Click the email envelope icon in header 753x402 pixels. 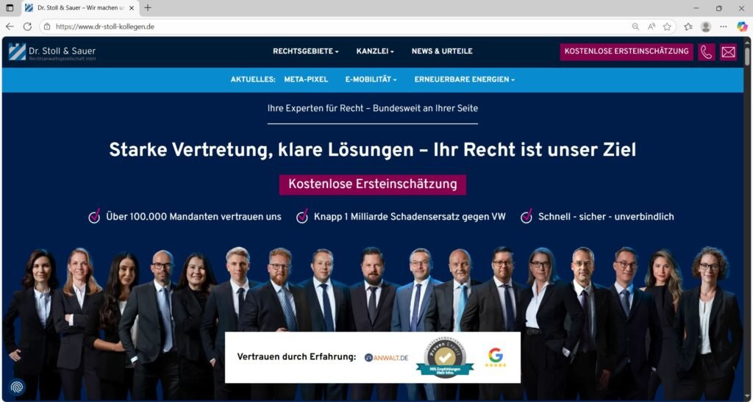coord(728,51)
